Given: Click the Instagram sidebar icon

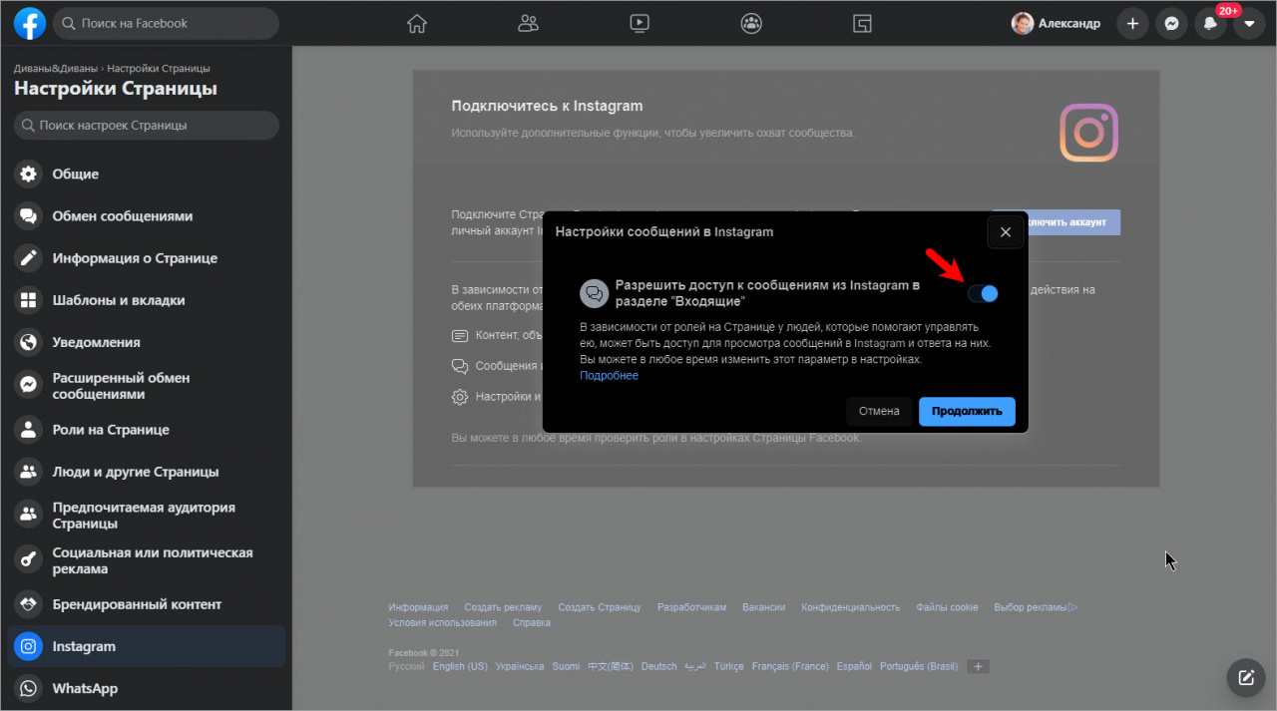Looking at the screenshot, I should 29,646.
